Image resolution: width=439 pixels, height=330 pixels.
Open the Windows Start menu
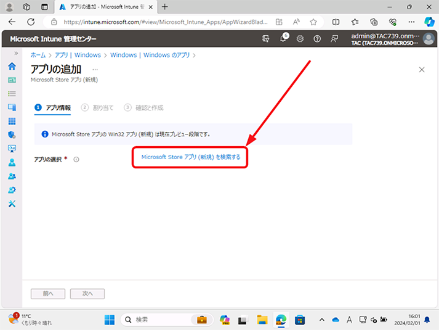[x=110, y=320]
